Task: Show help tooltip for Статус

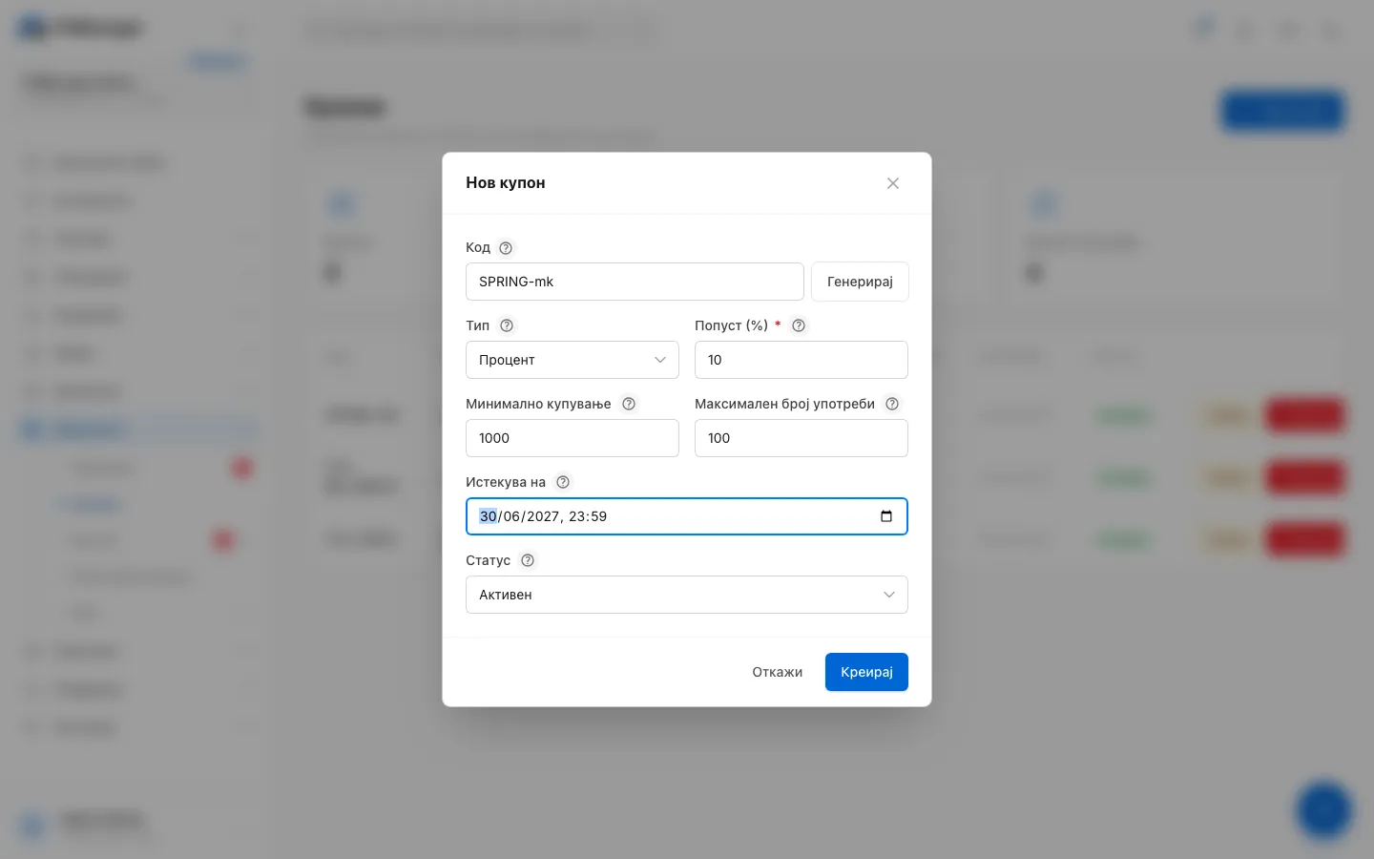Action: (x=528, y=561)
